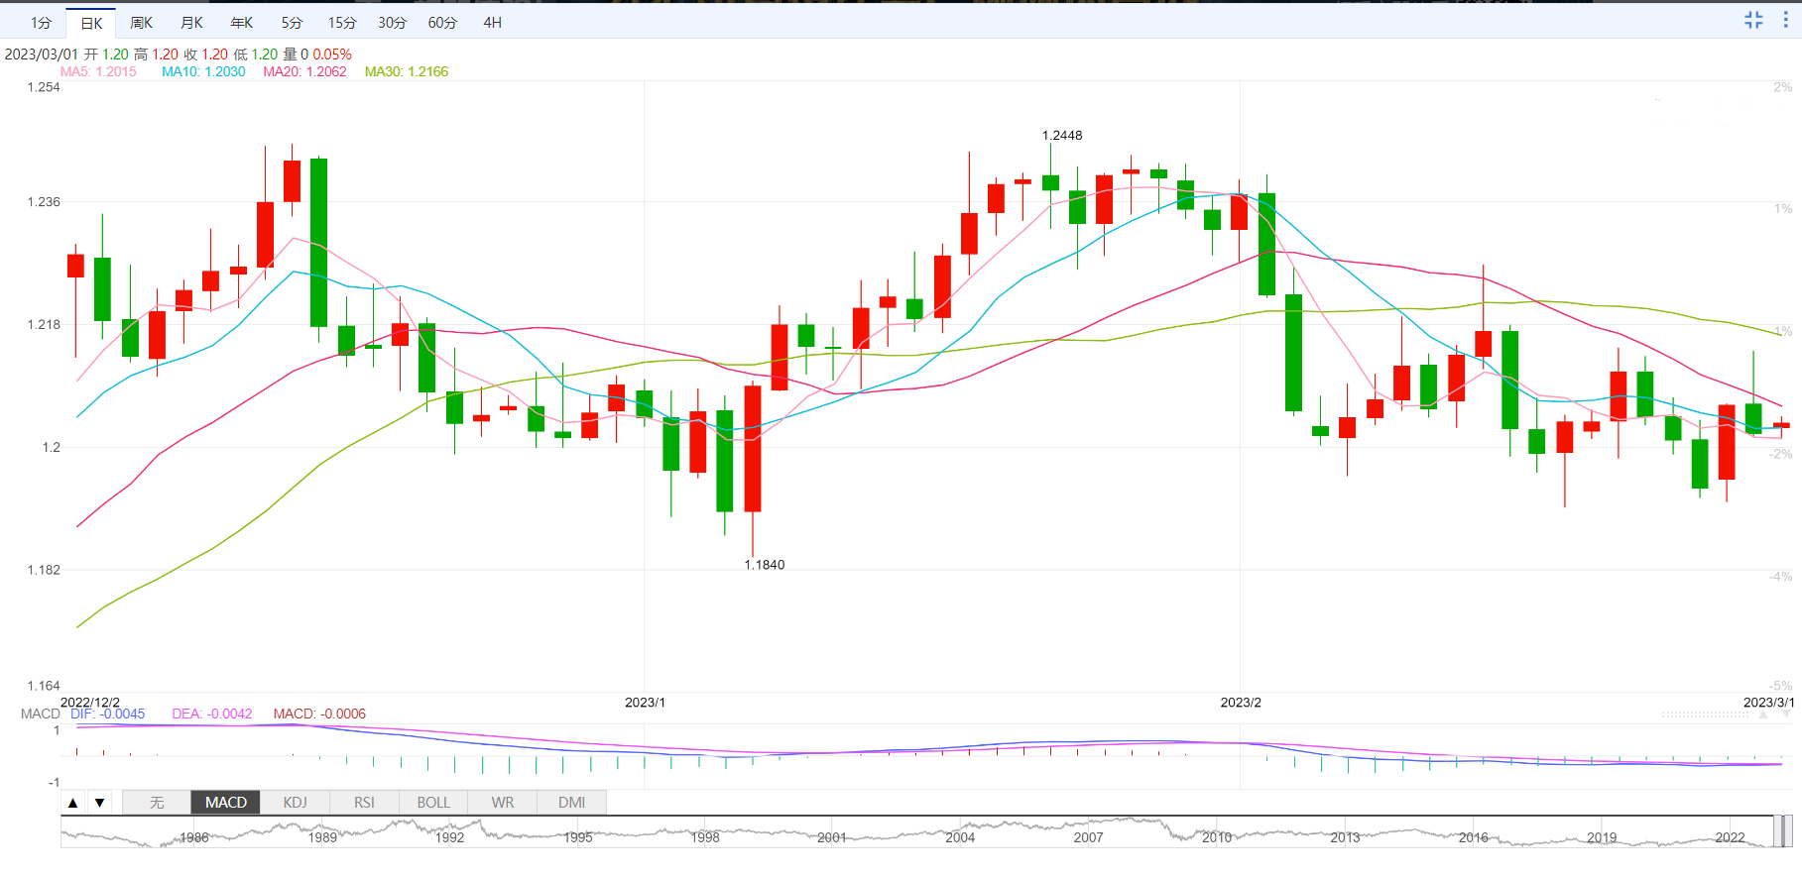This screenshot has width=1802, height=879.
Task: Show the BOLL indicator
Action: point(433,803)
